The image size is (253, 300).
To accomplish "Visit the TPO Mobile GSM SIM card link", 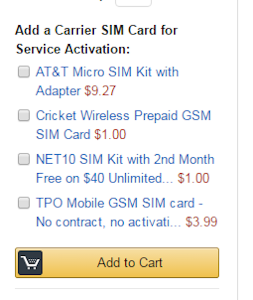I will click(x=119, y=203).
